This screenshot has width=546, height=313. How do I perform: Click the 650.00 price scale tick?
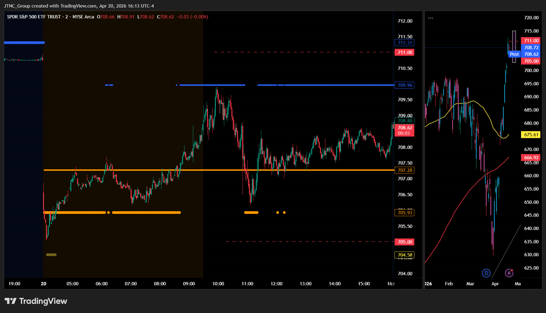(532, 202)
